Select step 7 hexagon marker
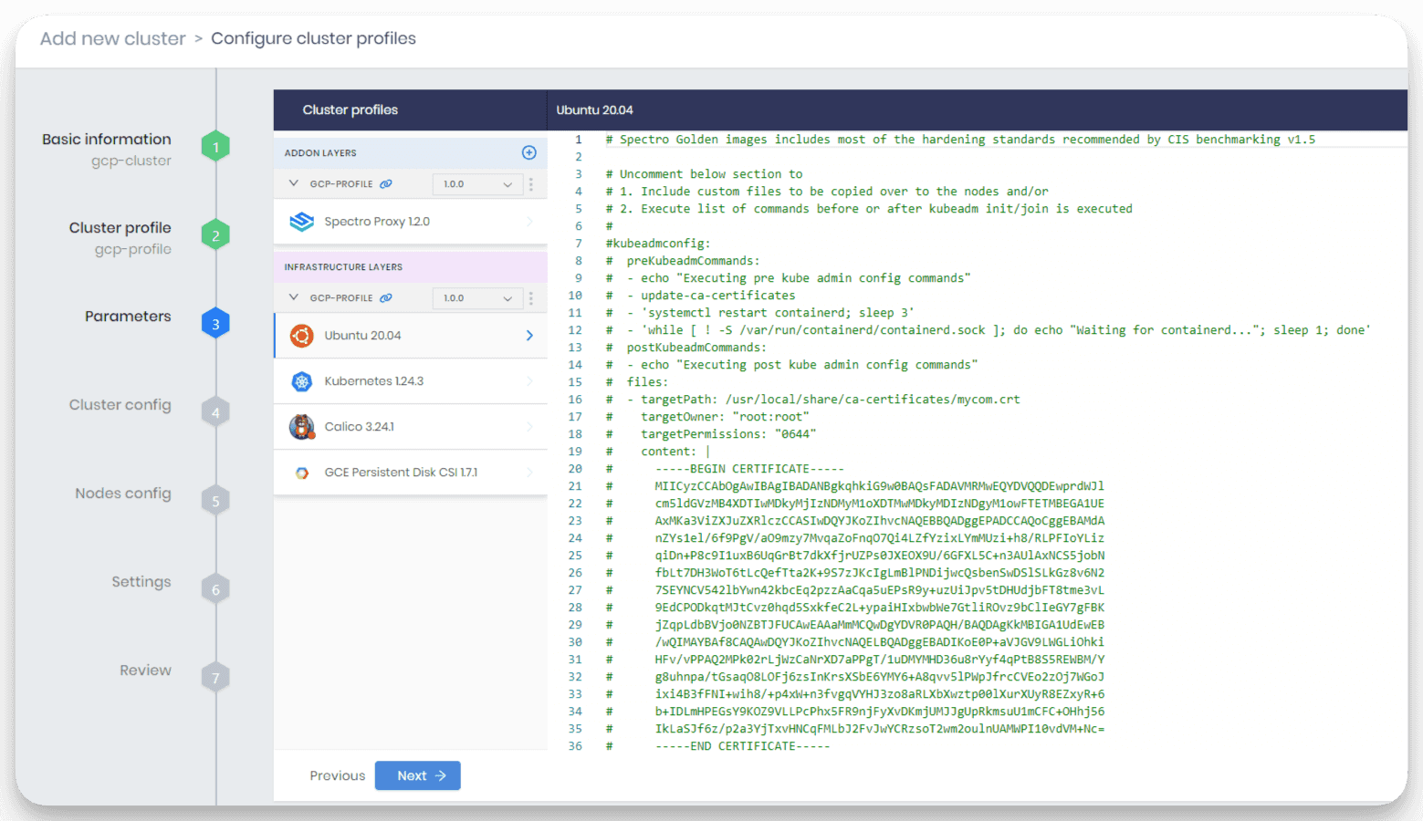Screen dimensions: 1423x821 (215, 678)
